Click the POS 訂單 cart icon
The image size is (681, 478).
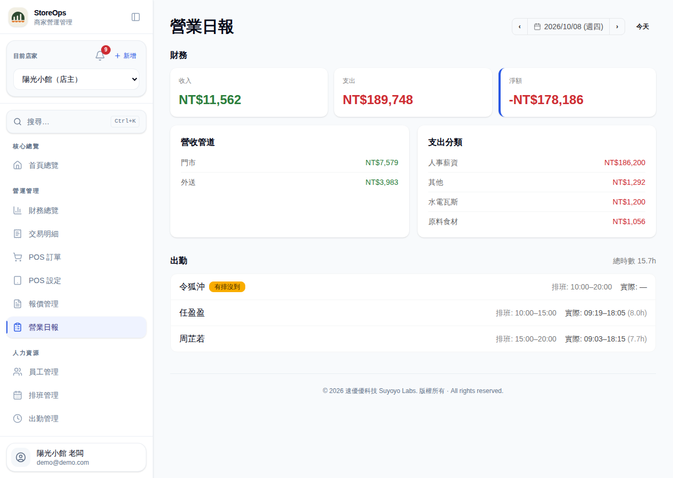18,257
